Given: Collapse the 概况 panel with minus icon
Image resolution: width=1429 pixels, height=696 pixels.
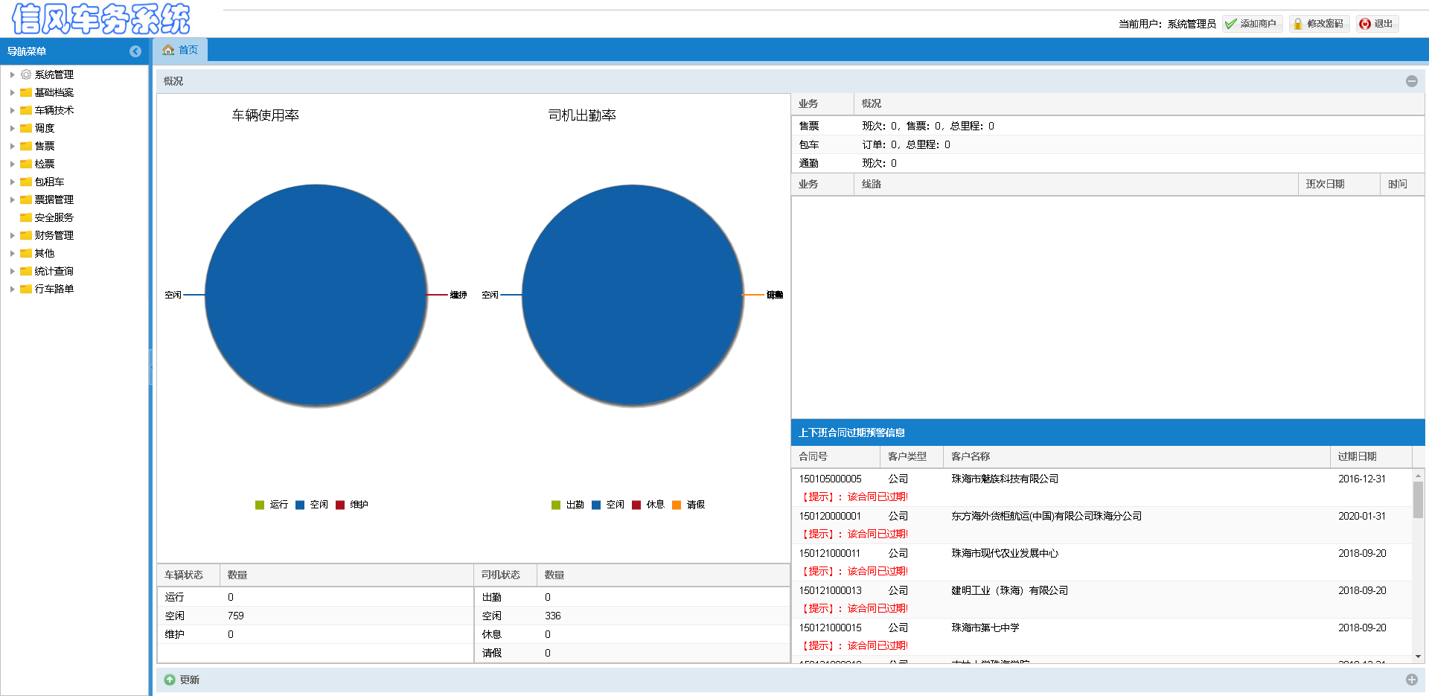Looking at the screenshot, I should pyautogui.click(x=1411, y=81).
